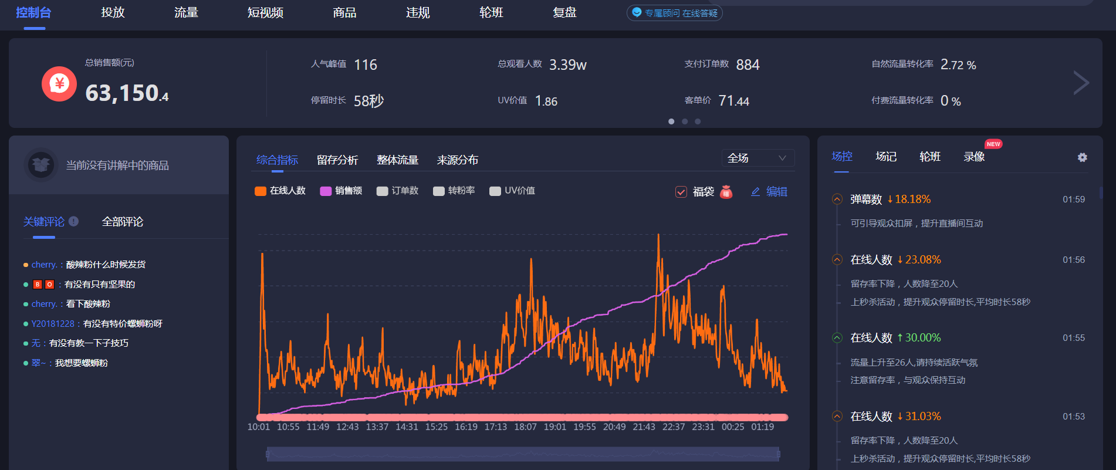The image size is (1116, 470).
Task: Select the first metrics page dot
Action: 671,121
